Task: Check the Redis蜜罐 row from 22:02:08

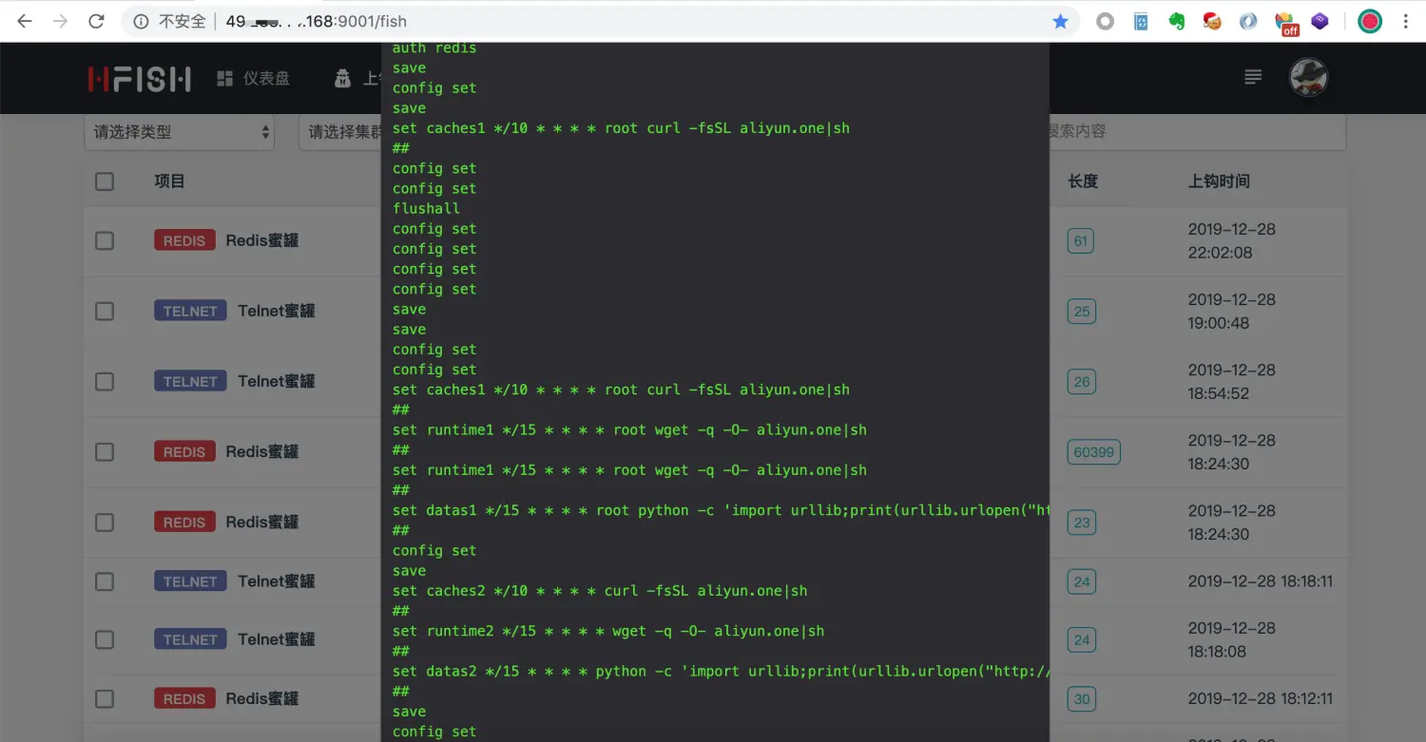Action: coord(105,241)
